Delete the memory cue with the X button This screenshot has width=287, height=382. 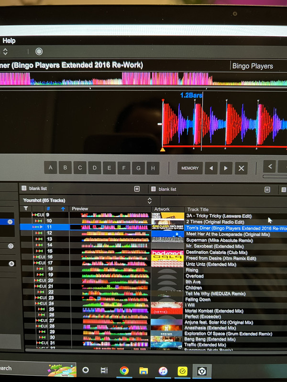[x=241, y=169]
